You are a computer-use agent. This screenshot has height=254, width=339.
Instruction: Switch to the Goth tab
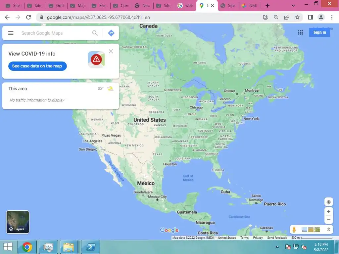[x=56, y=6]
